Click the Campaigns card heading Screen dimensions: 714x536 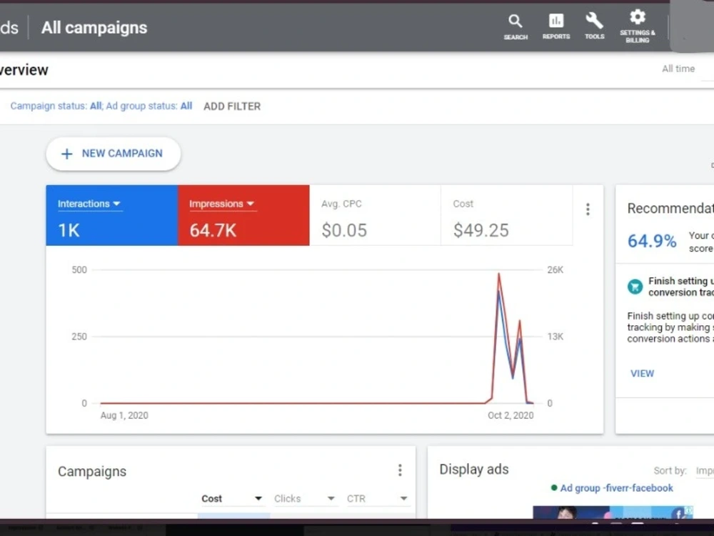pyautogui.click(x=92, y=471)
